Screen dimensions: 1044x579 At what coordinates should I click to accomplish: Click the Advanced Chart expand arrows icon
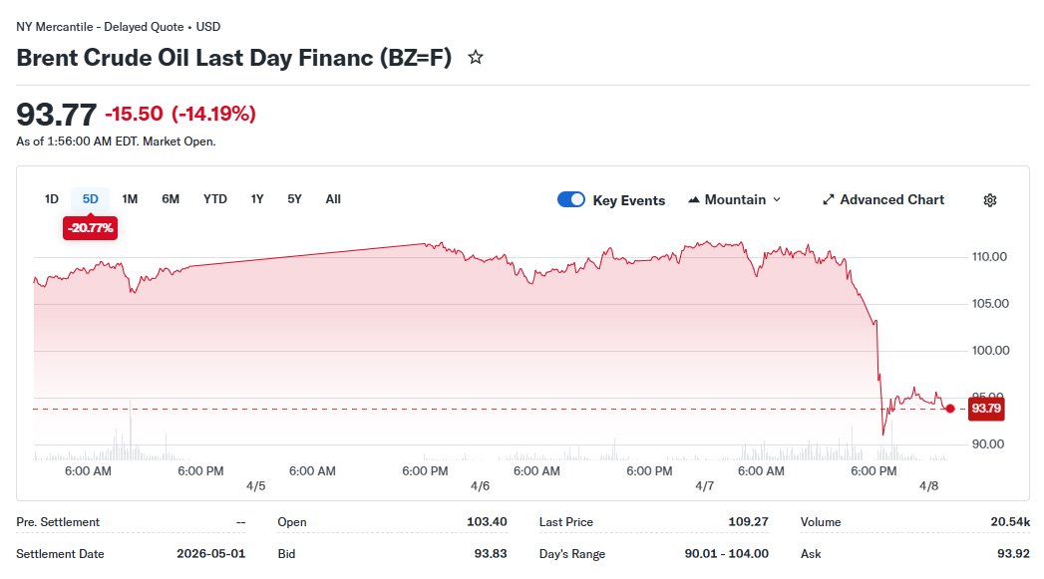pos(828,200)
